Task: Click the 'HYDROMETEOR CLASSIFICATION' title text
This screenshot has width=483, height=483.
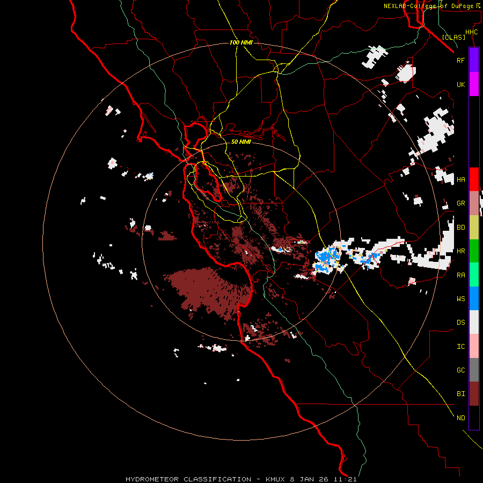Action: [188, 479]
